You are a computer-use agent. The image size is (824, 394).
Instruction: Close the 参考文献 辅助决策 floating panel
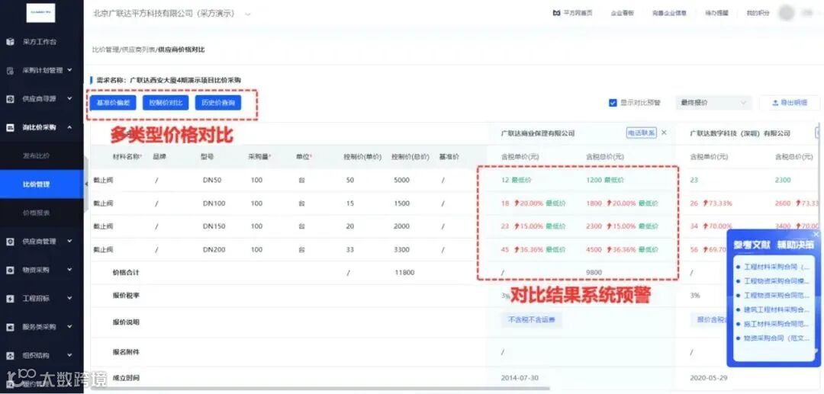coord(816,234)
